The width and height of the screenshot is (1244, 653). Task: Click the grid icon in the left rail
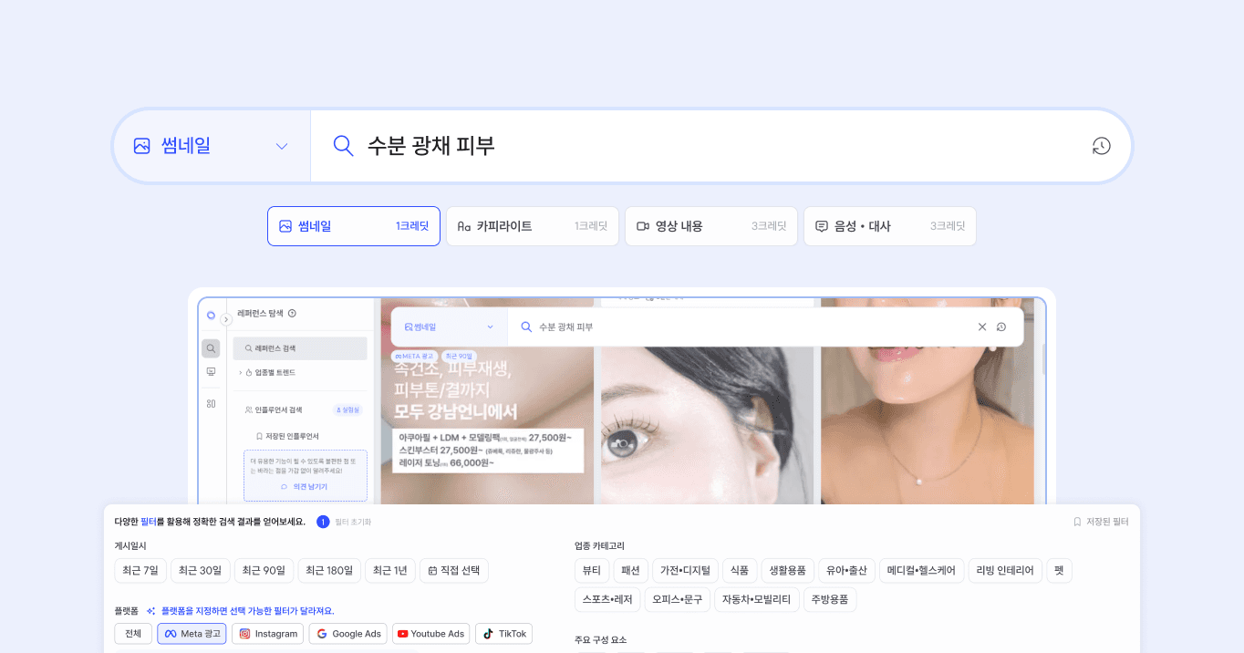(x=211, y=403)
